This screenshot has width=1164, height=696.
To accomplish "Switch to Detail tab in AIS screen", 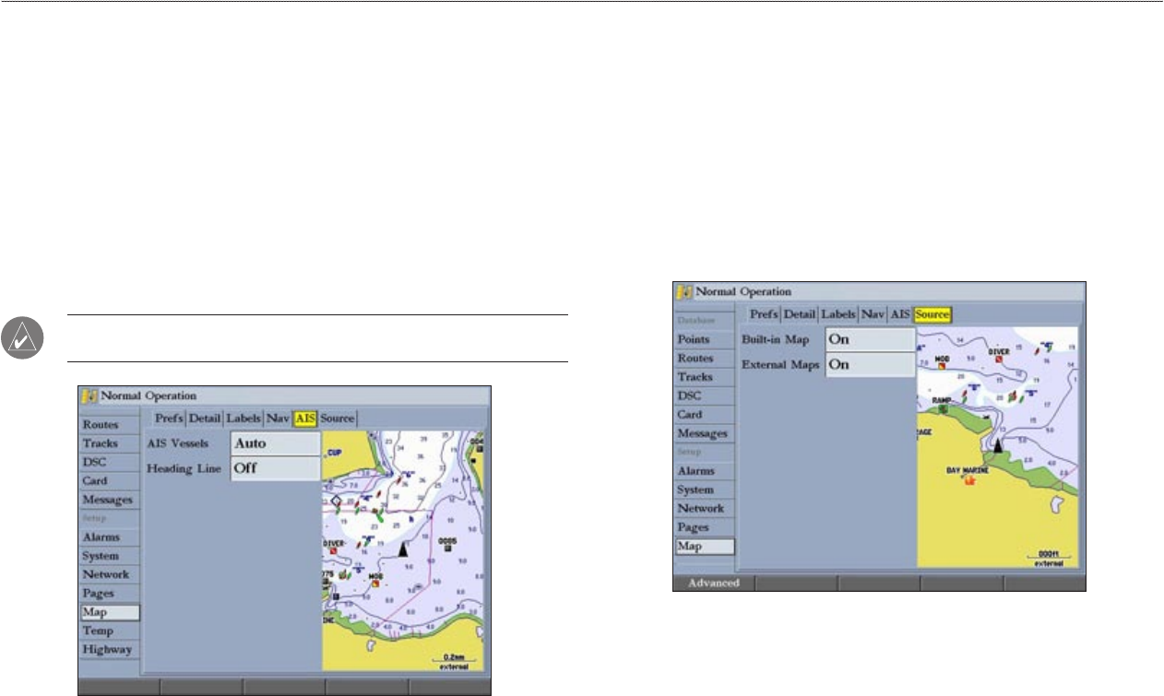I will click(x=206, y=419).
